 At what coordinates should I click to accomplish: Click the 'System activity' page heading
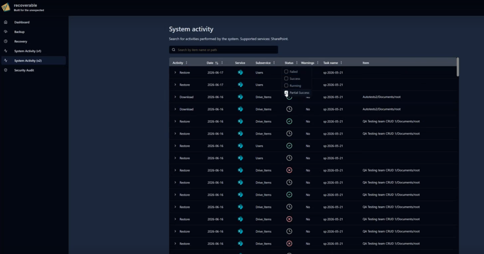(x=191, y=29)
